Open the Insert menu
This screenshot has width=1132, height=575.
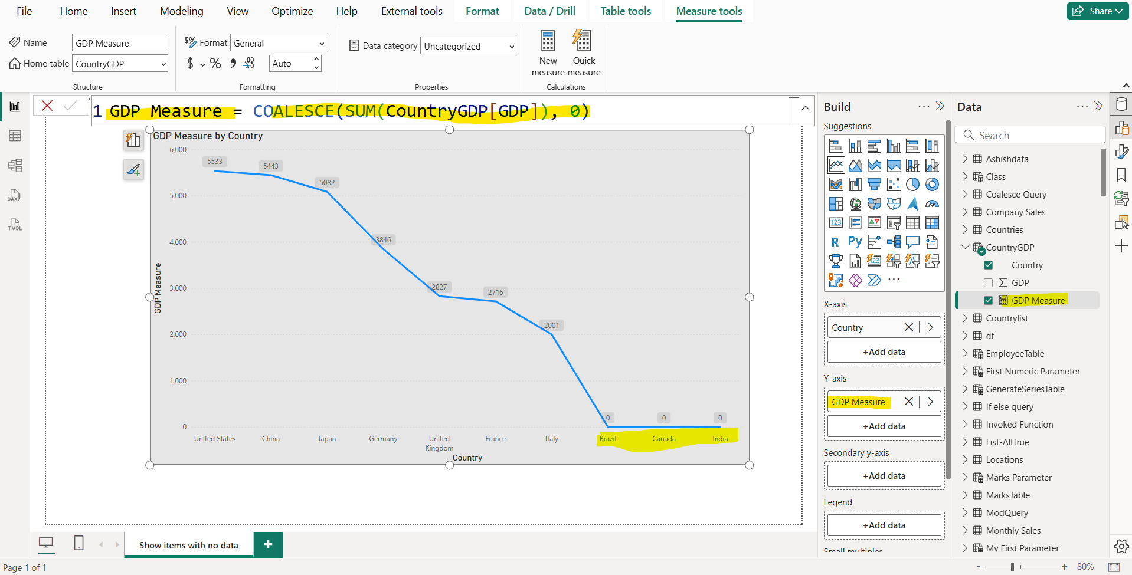coord(123,11)
